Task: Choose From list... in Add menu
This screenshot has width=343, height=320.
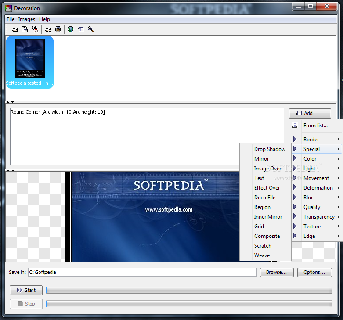Action: pos(316,126)
